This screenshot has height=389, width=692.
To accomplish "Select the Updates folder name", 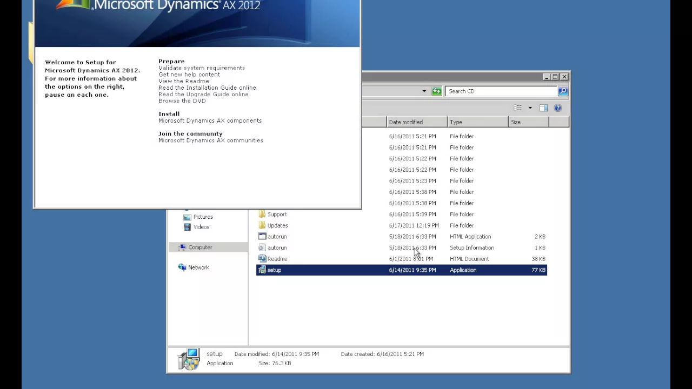I will [277, 226].
